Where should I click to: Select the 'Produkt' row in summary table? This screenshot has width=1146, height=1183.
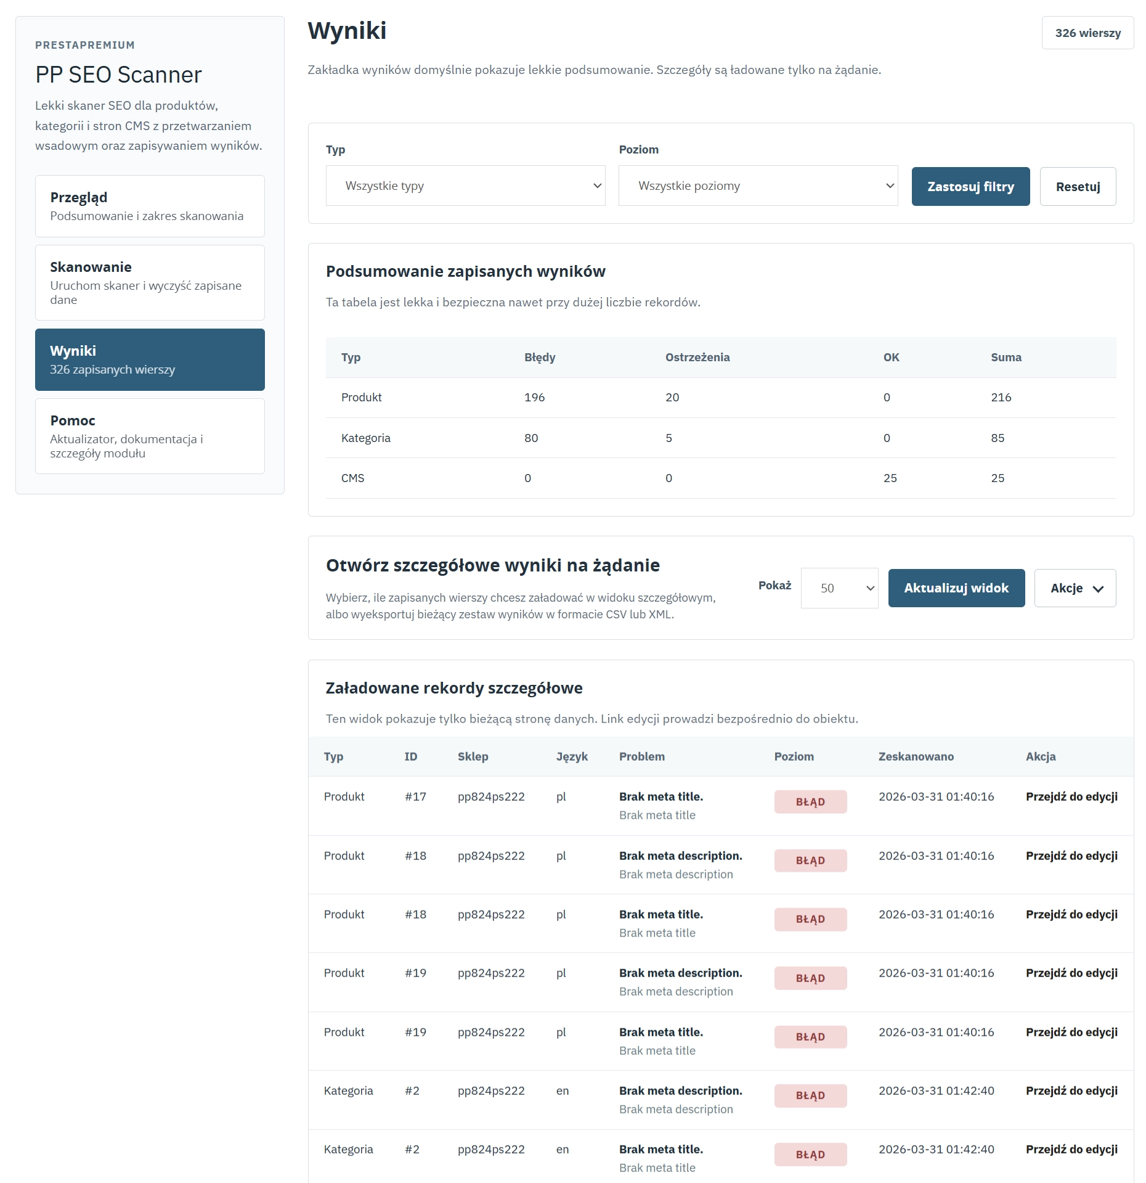click(x=361, y=398)
